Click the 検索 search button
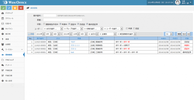This screenshot has width=194, height=100. click(x=179, y=34)
